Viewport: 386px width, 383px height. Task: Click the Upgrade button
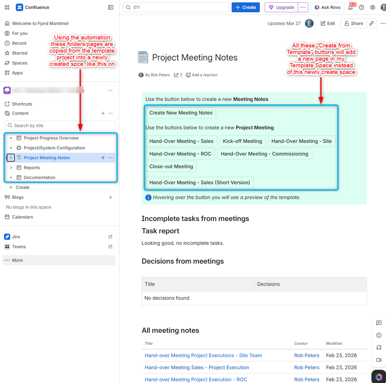point(281,7)
